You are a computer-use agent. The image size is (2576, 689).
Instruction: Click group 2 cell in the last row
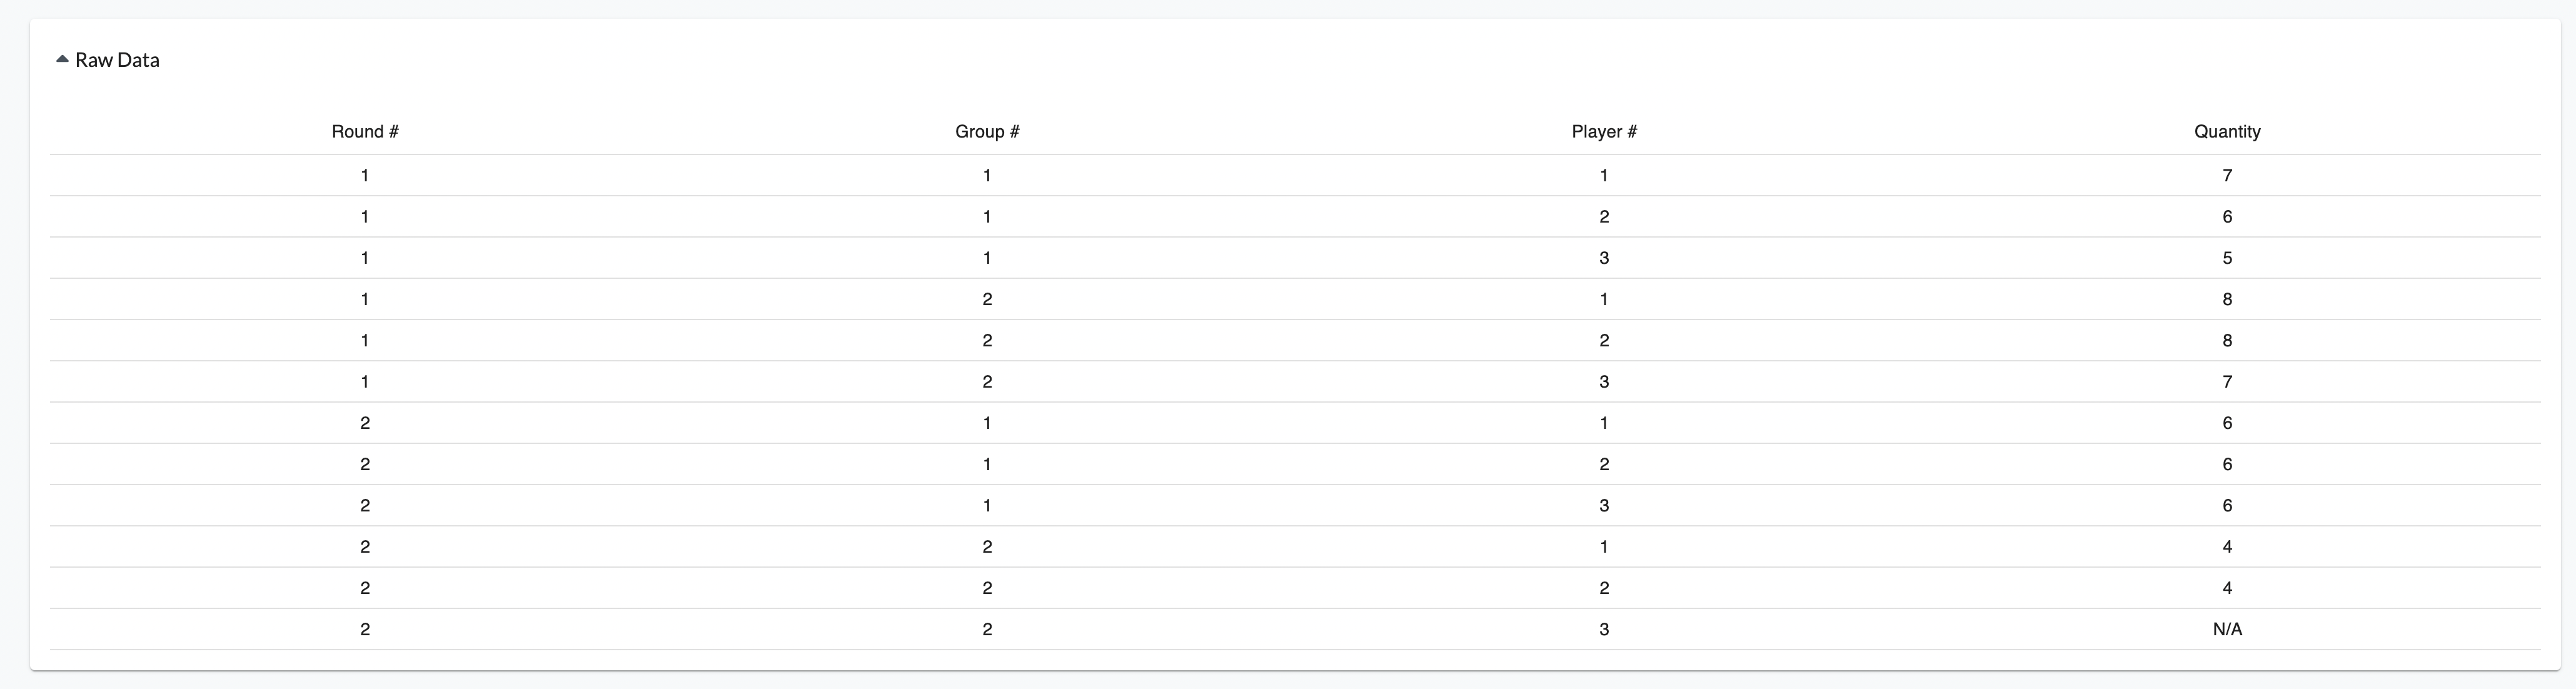(987, 630)
